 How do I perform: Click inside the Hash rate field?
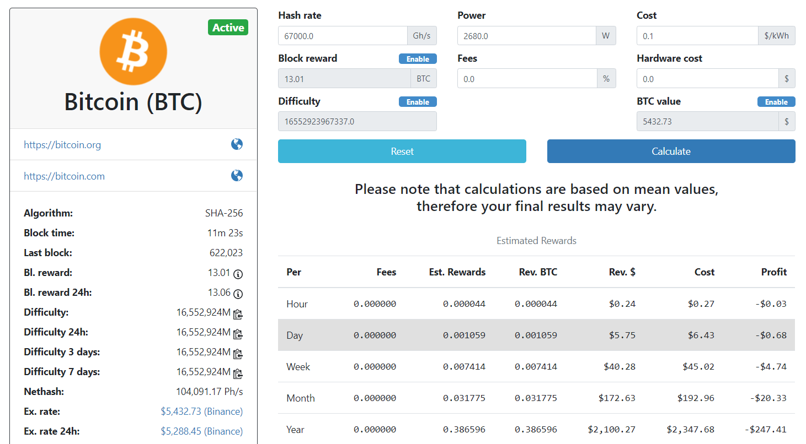pos(342,35)
